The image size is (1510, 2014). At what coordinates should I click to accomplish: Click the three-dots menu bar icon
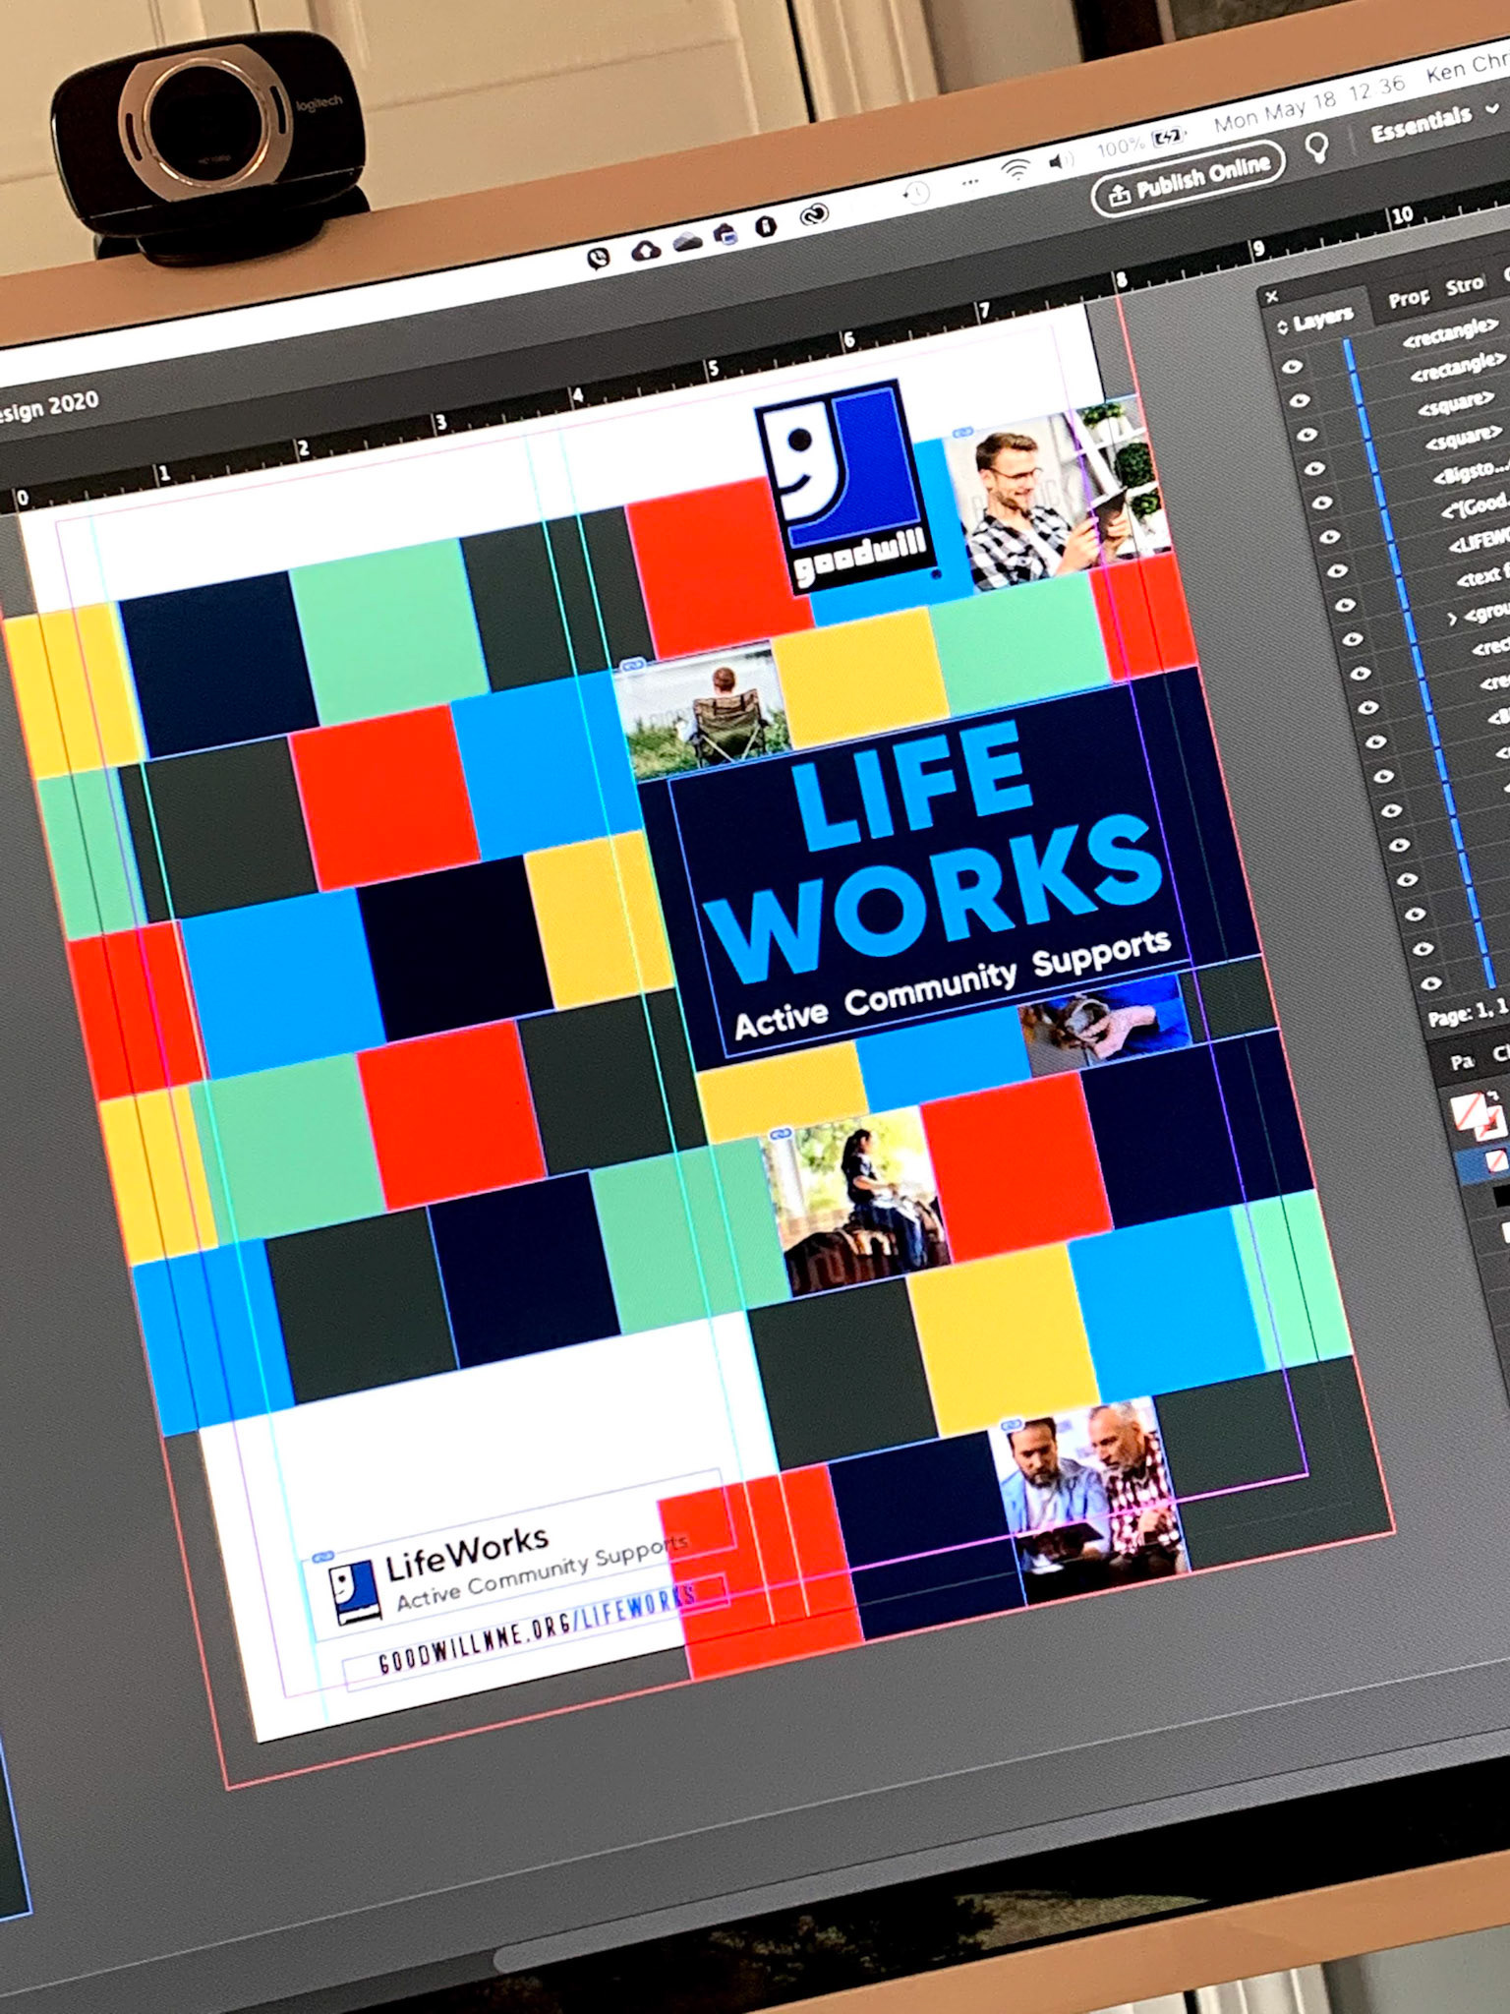(970, 183)
